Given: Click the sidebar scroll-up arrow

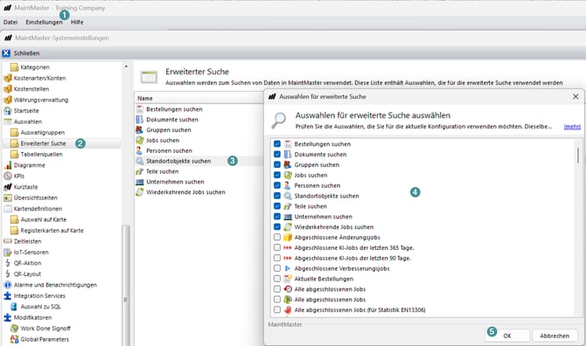Looking at the screenshot, I should pyautogui.click(x=126, y=66).
